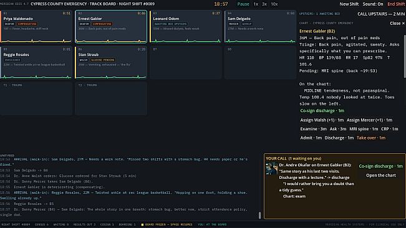Click Open the chart in YOUR CALL
406x228 pixels.
point(381,175)
